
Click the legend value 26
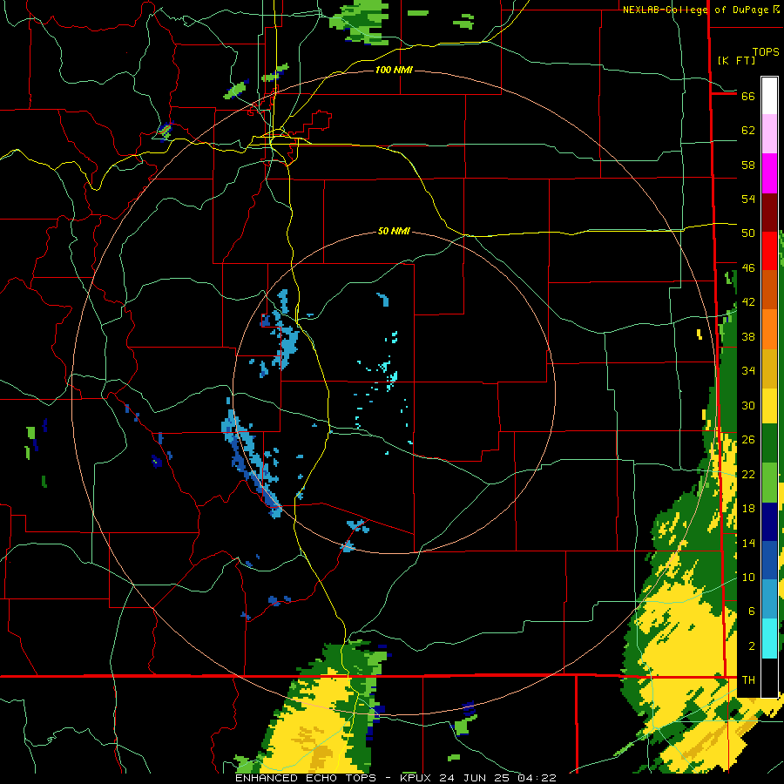748,440
